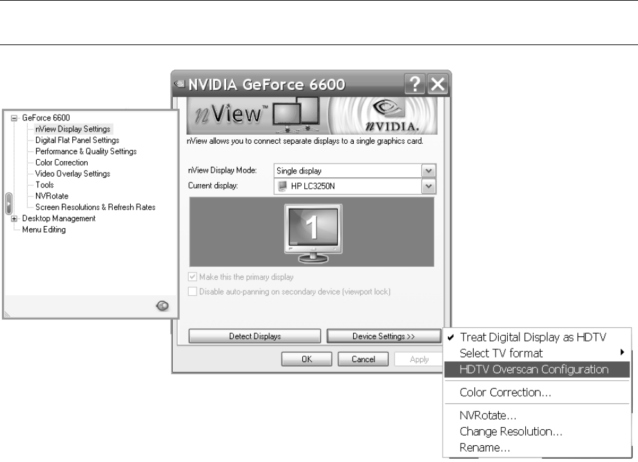The image size is (638, 462).
Task: Click the HP LC3250N monitor icon
Action: 282,186
